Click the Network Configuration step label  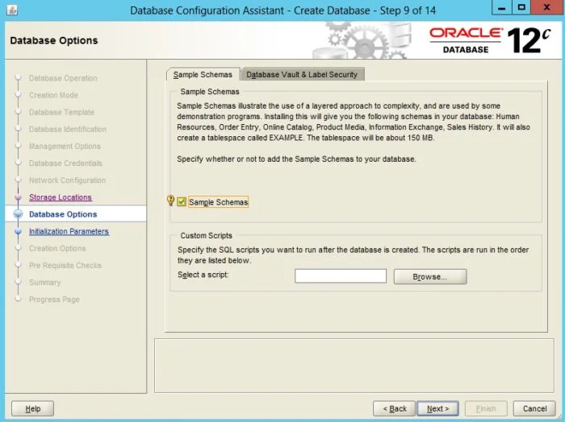pyautogui.click(x=67, y=180)
